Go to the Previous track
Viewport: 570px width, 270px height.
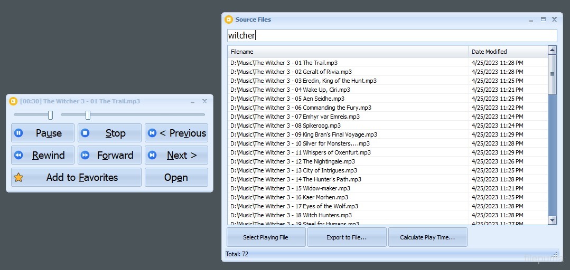176,133
